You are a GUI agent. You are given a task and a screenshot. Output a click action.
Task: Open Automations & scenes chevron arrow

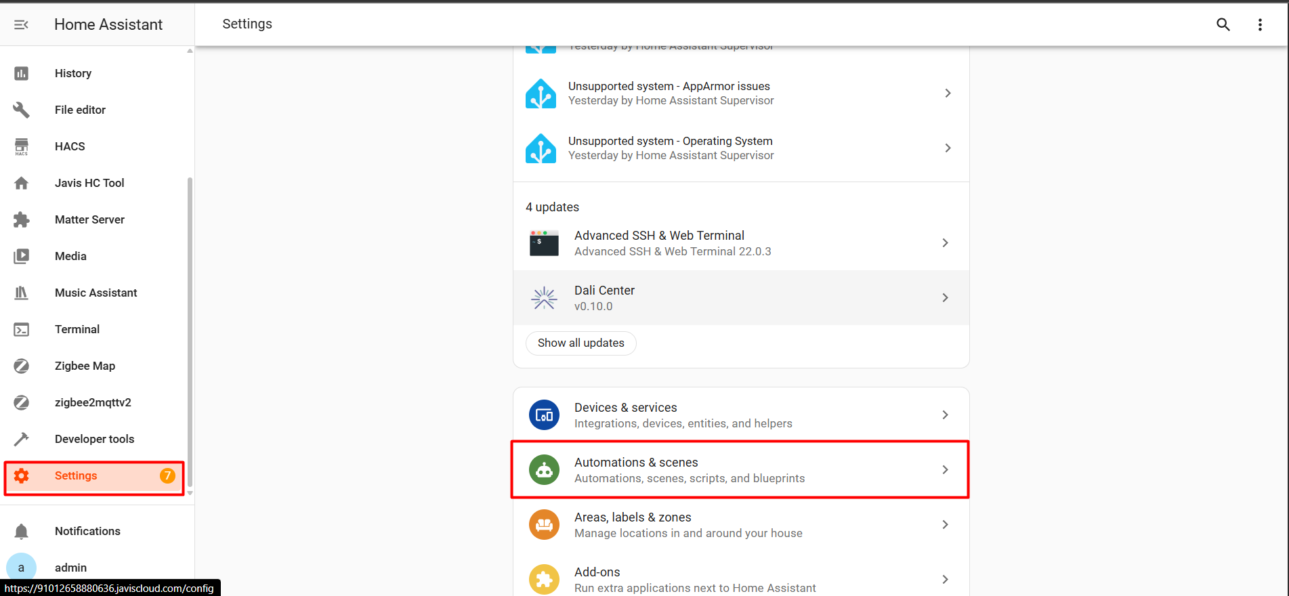(x=945, y=469)
